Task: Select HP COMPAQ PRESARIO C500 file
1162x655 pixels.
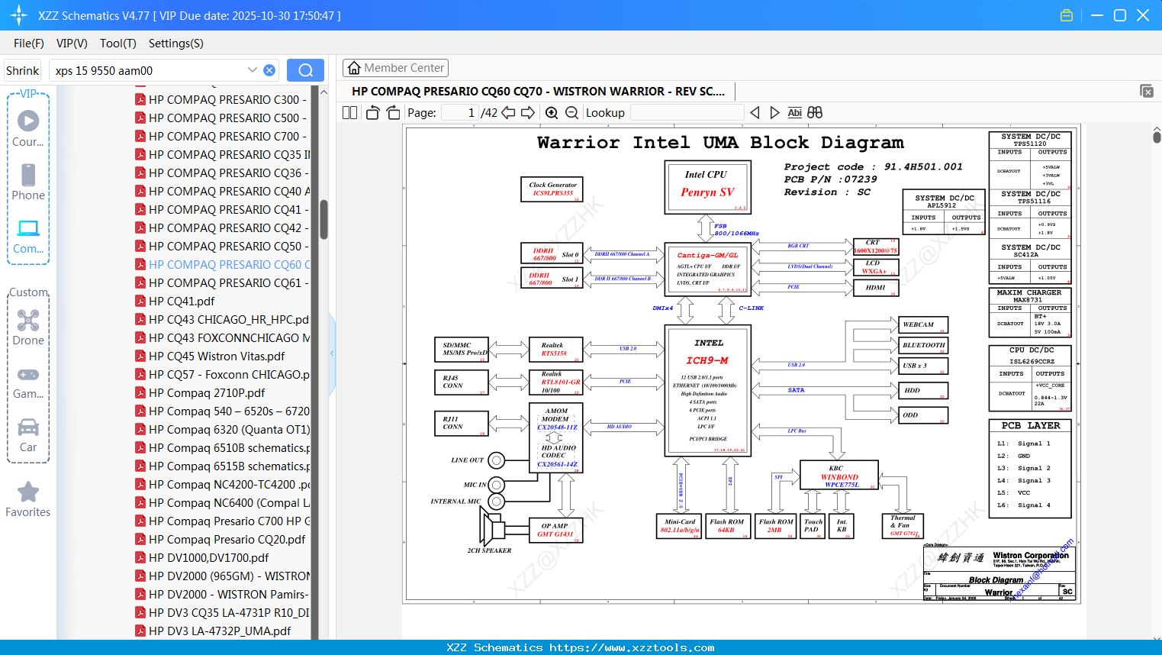Action: coord(222,118)
